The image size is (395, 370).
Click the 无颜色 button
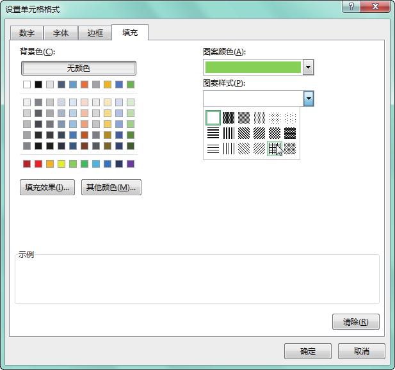click(79, 68)
